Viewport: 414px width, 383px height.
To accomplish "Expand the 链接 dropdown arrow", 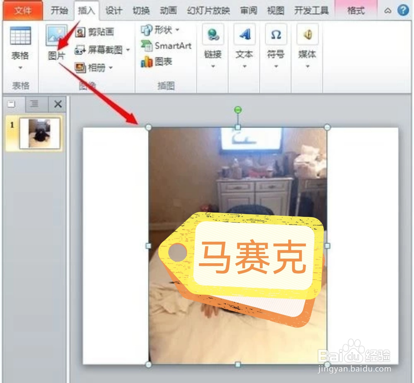I will (213, 66).
